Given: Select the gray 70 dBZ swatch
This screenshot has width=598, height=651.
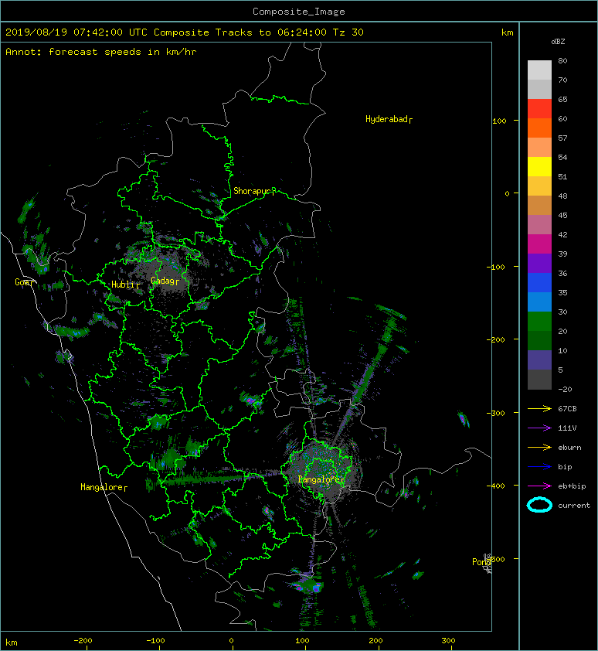Looking at the screenshot, I should coord(539,89).
